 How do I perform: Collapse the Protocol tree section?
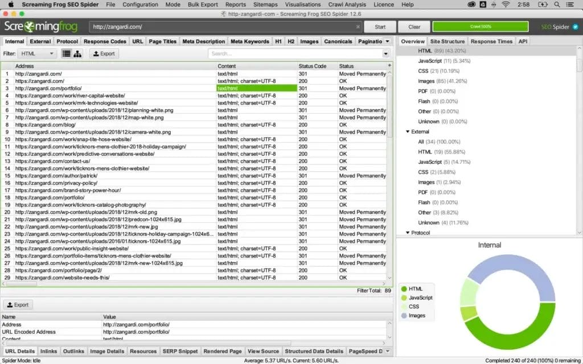point(408,233)
